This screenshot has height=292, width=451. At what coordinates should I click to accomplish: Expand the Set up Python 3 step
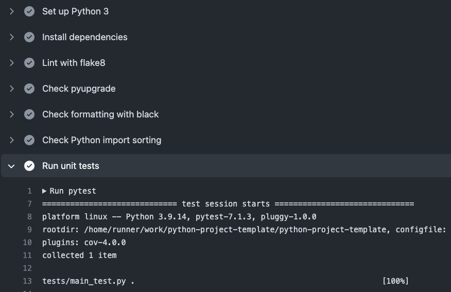click(x=12, y=11)
